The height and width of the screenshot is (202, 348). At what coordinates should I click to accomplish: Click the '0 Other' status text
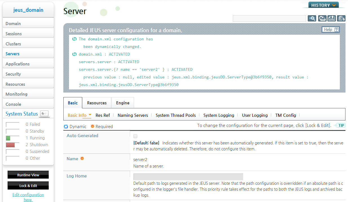coord(33,158)
